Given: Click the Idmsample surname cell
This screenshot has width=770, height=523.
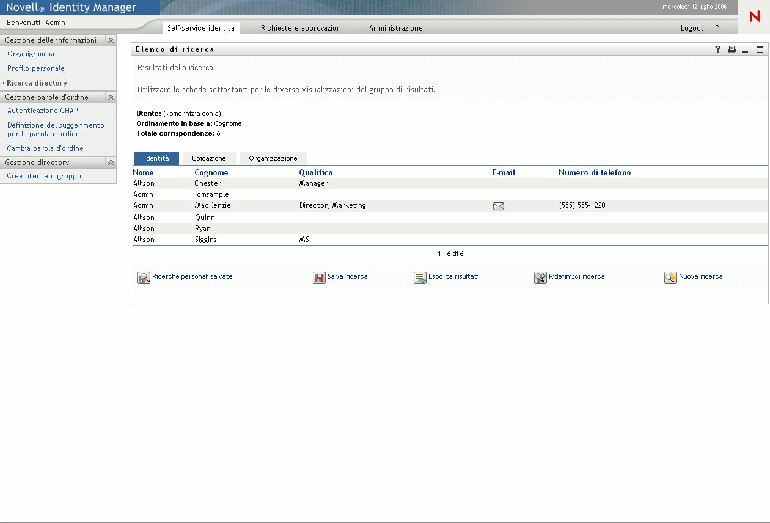Looking at the screenshot, I should [212, 194].
